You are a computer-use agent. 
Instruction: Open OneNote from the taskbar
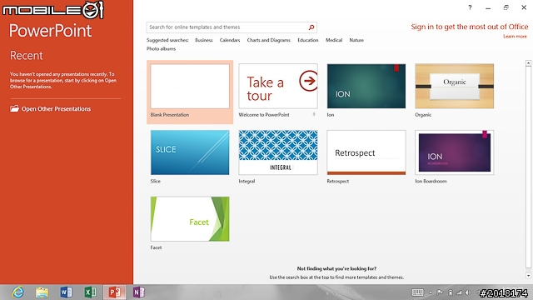pyautogui.click(x=139, y=292)
